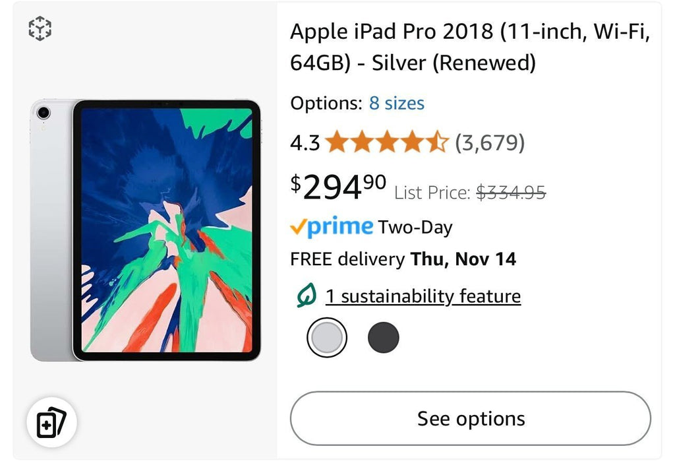675x471 pixels.
Task: Click the Prime checkmark badge
Action: coord(297,227)
